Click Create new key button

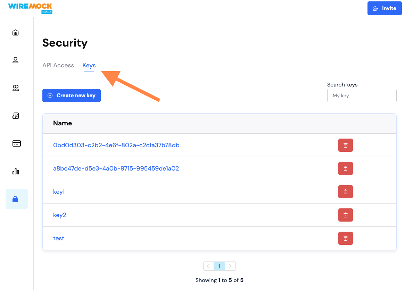pos(72,96)
